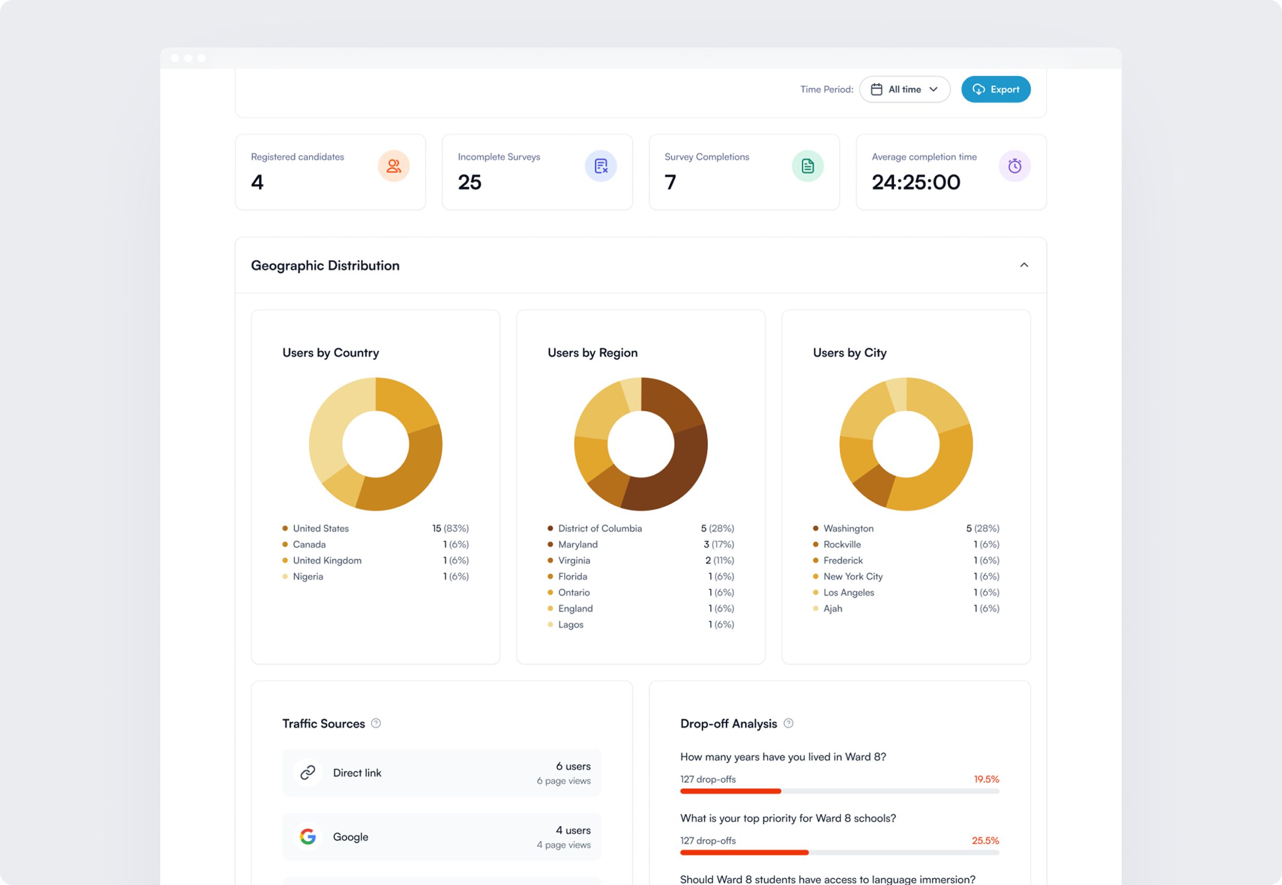Click the help icon beside Traffic Sources
This screenshot has height=885, width=1282.
[375, 723]
